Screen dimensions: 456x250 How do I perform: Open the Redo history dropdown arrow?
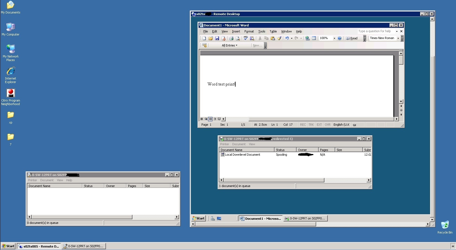tap(301, 38)
